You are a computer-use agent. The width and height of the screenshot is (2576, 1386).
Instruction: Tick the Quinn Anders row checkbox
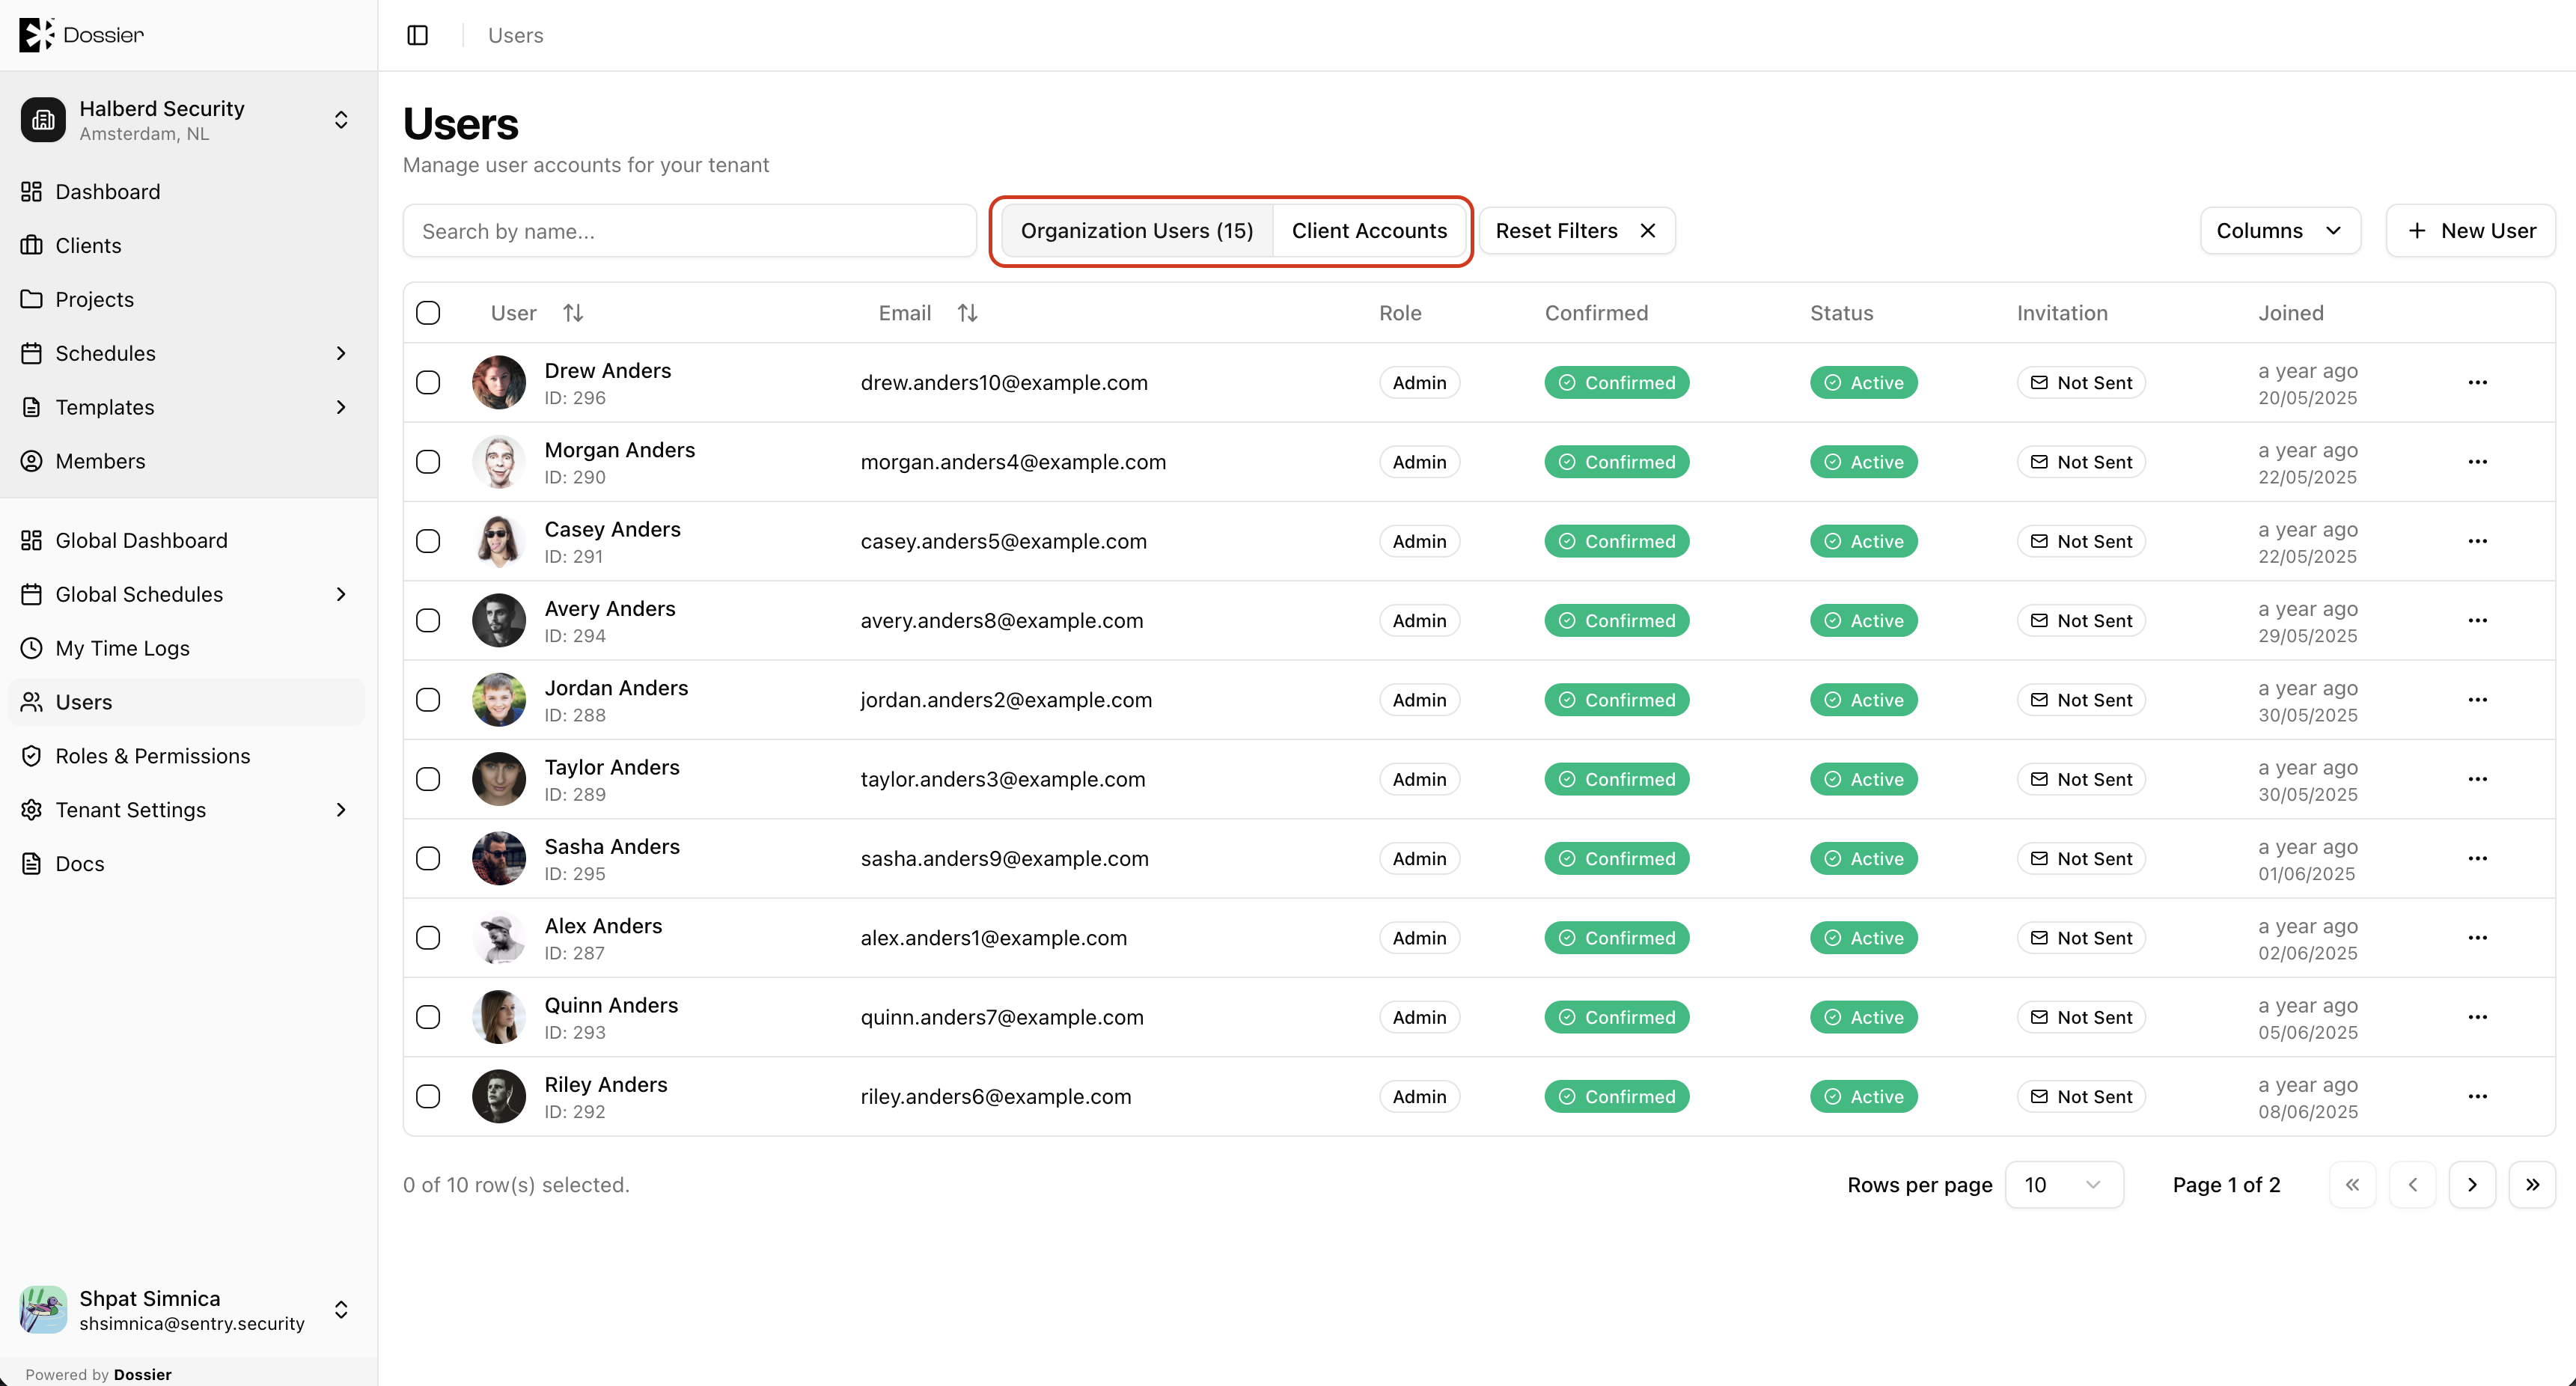(x=428, y=1017)
